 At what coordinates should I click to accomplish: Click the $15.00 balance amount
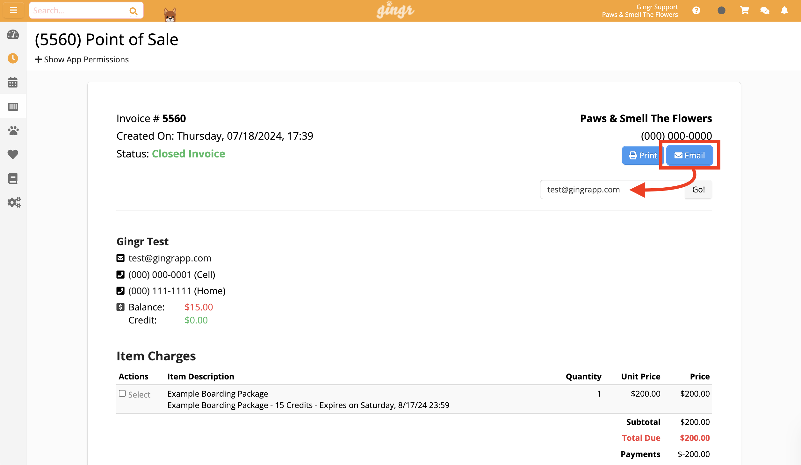[x=198, y=307]
